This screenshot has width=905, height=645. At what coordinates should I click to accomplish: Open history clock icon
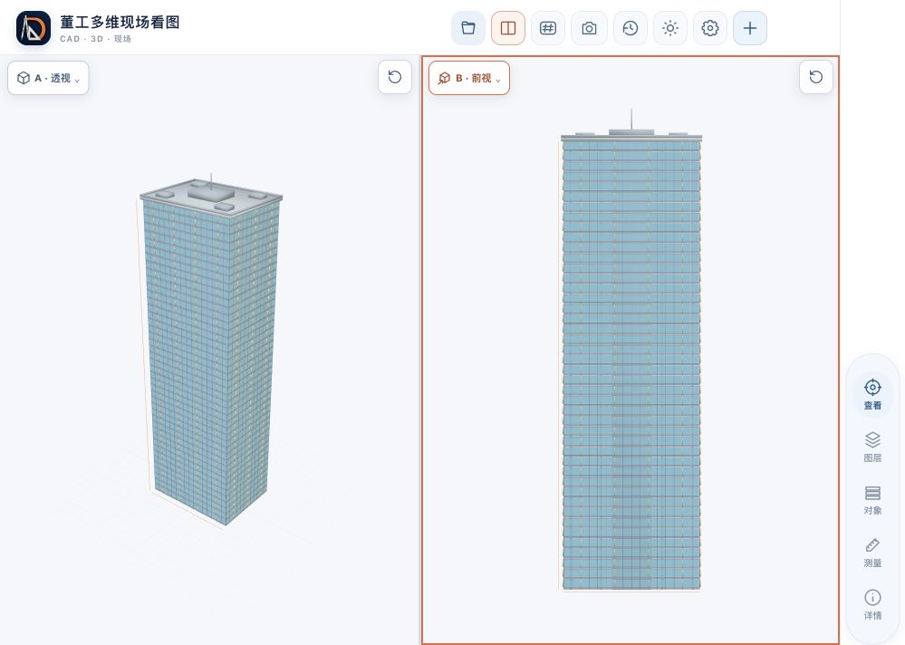(x=631, y=28)
